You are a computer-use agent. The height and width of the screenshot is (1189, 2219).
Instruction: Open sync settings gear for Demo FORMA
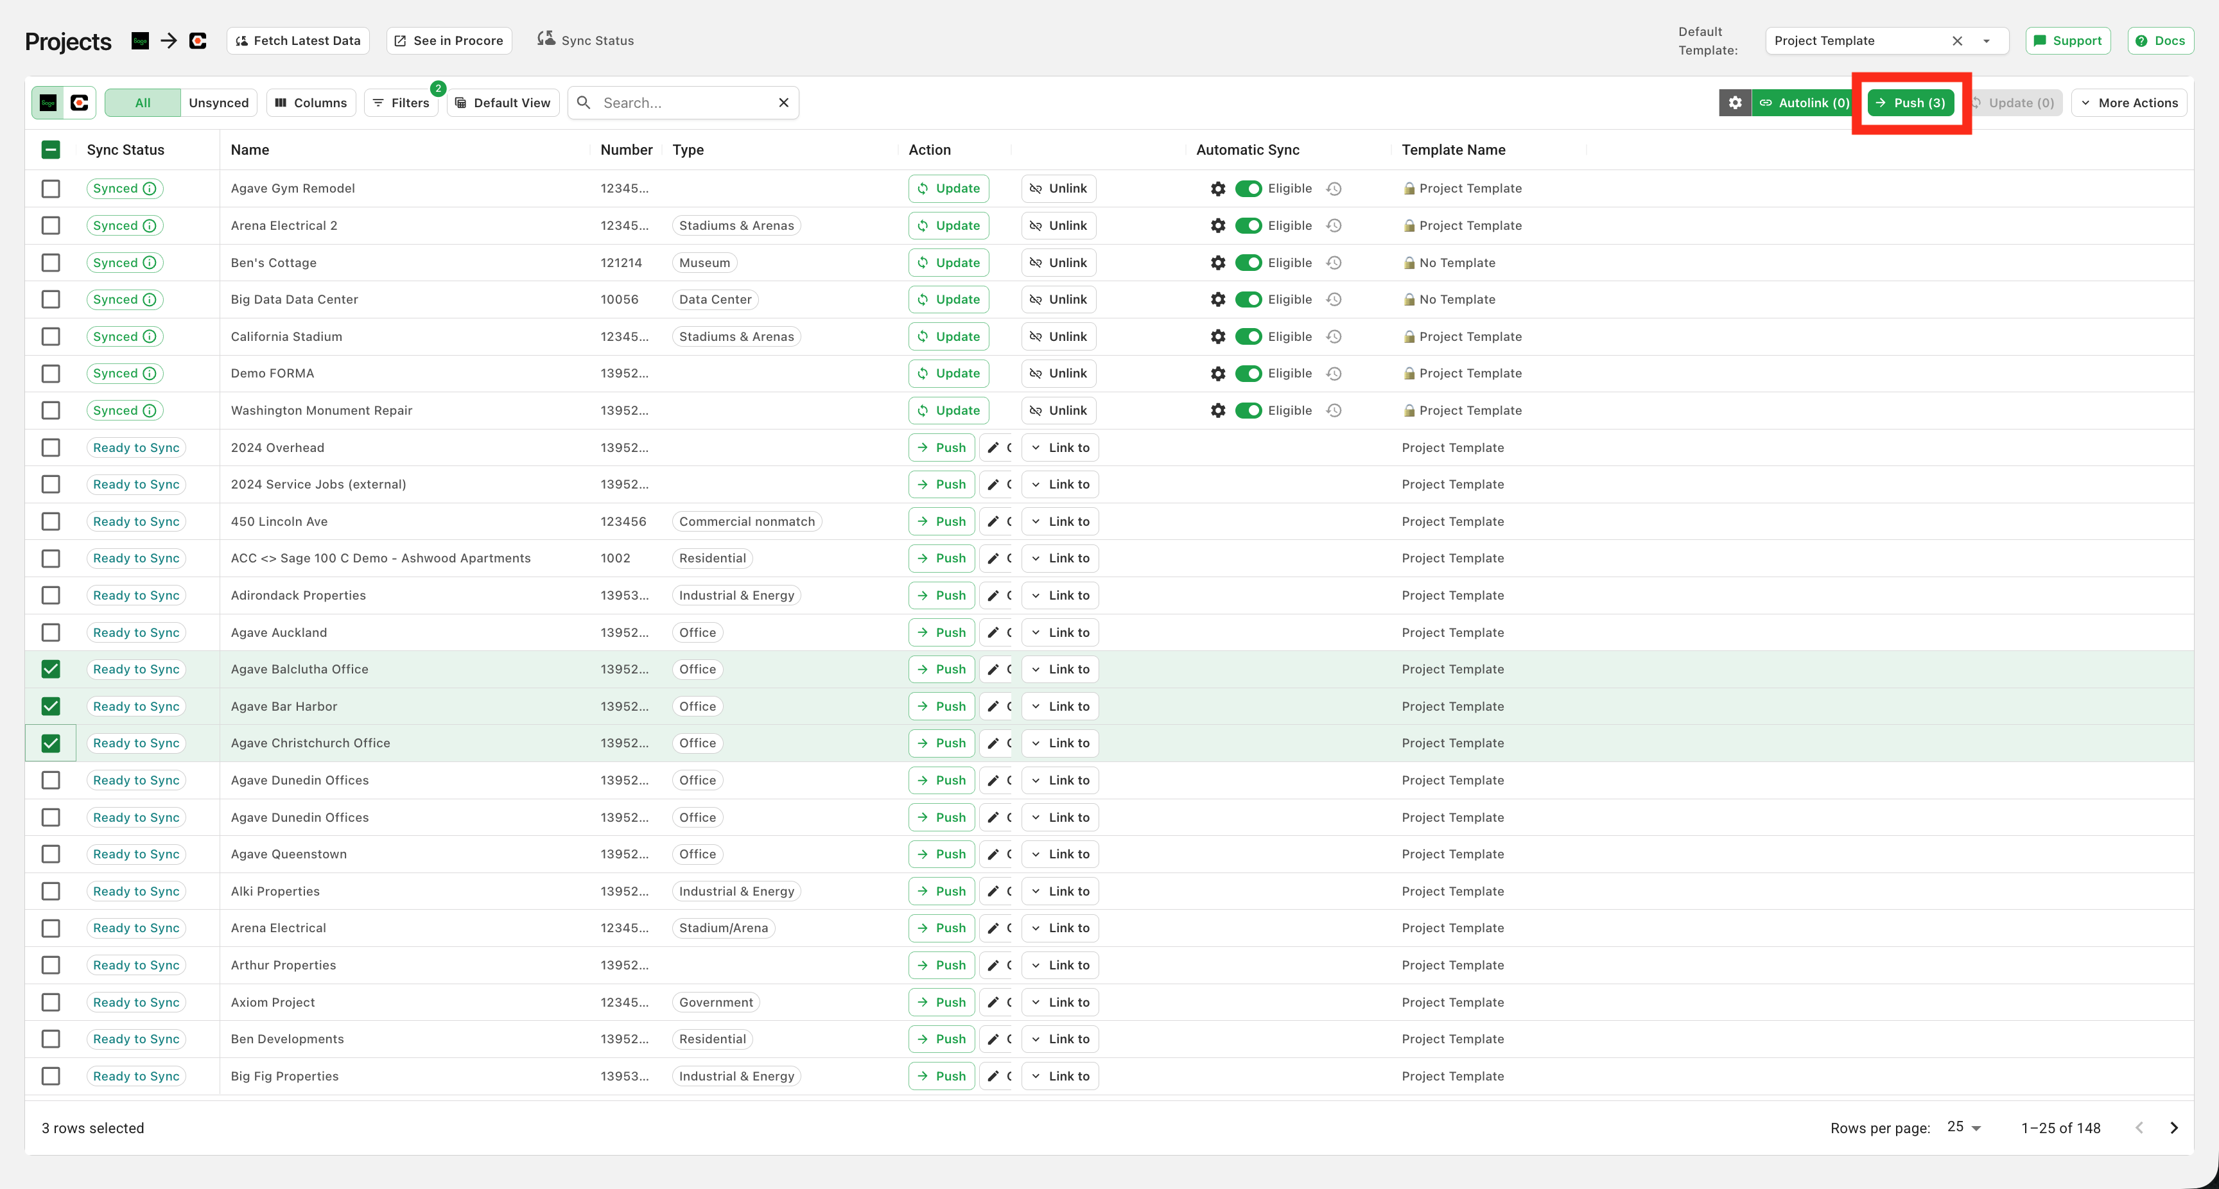point(1218,373)
